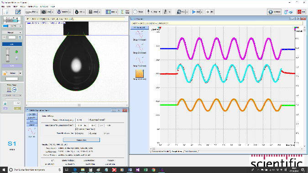Click the Release button

click(10, 73)
